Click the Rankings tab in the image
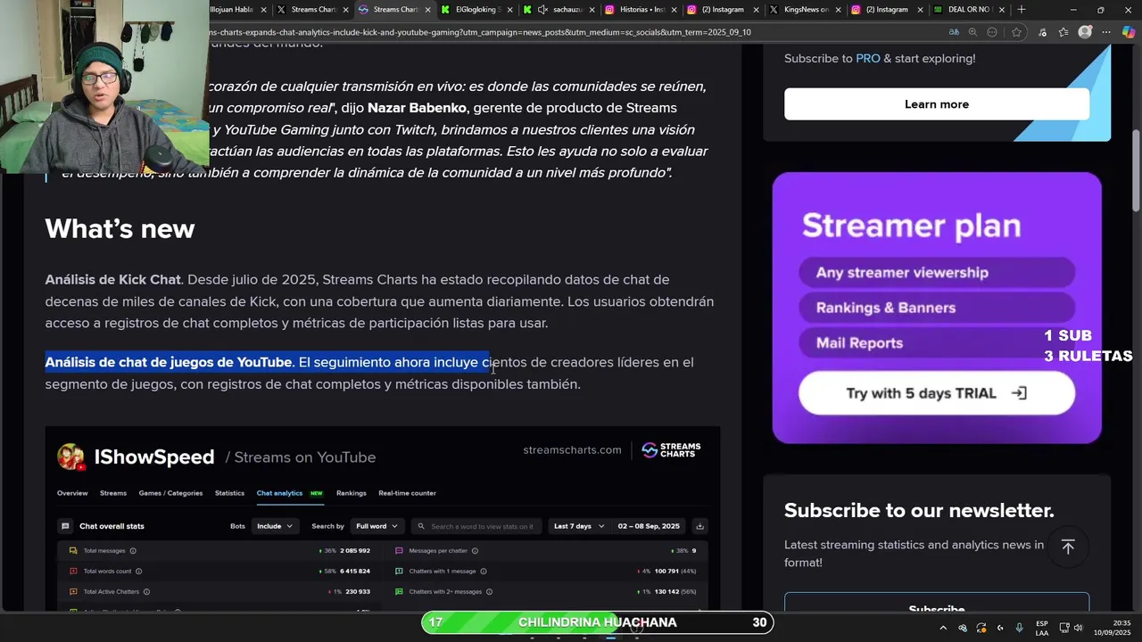This screenshot has width=1142, height=642. (x=351, y=493)
